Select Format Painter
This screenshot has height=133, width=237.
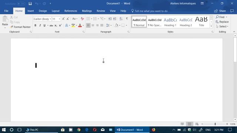click(x=20, y=27)
